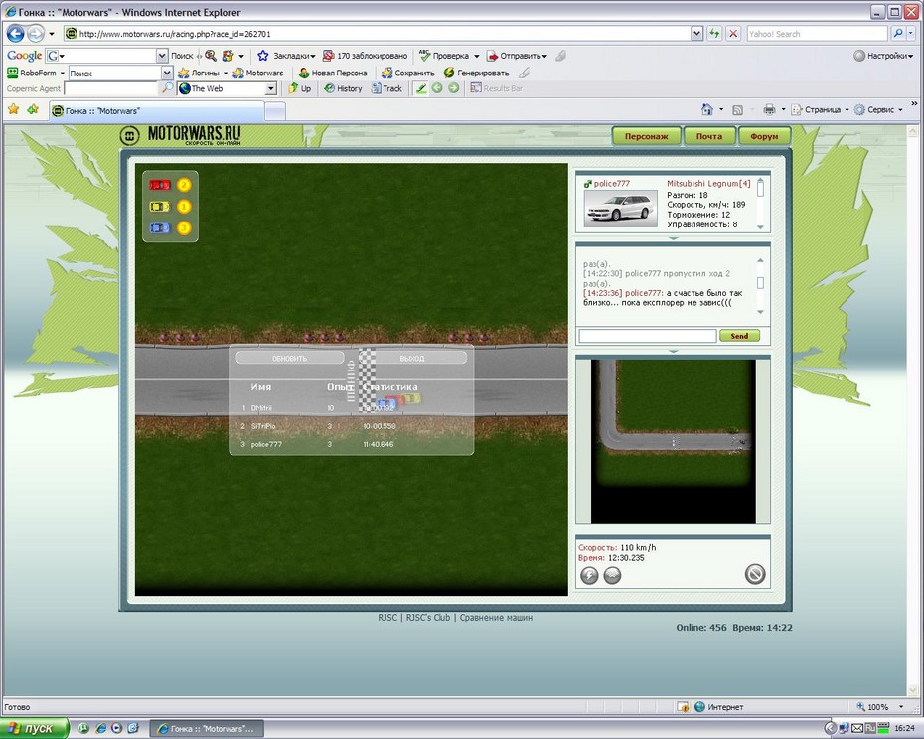Click the Windows пуск start button

pos(35,728)
